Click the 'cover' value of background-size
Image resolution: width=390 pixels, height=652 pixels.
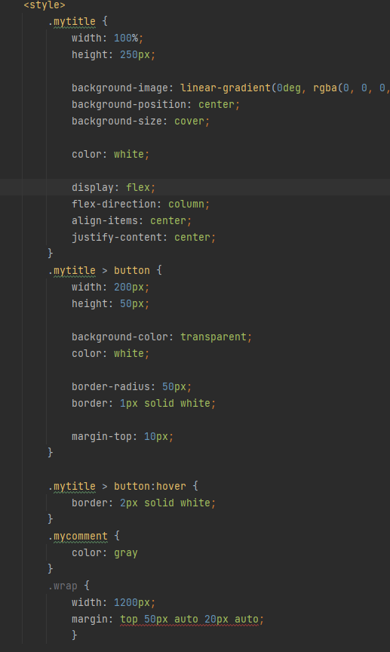[x=189, y=121]
